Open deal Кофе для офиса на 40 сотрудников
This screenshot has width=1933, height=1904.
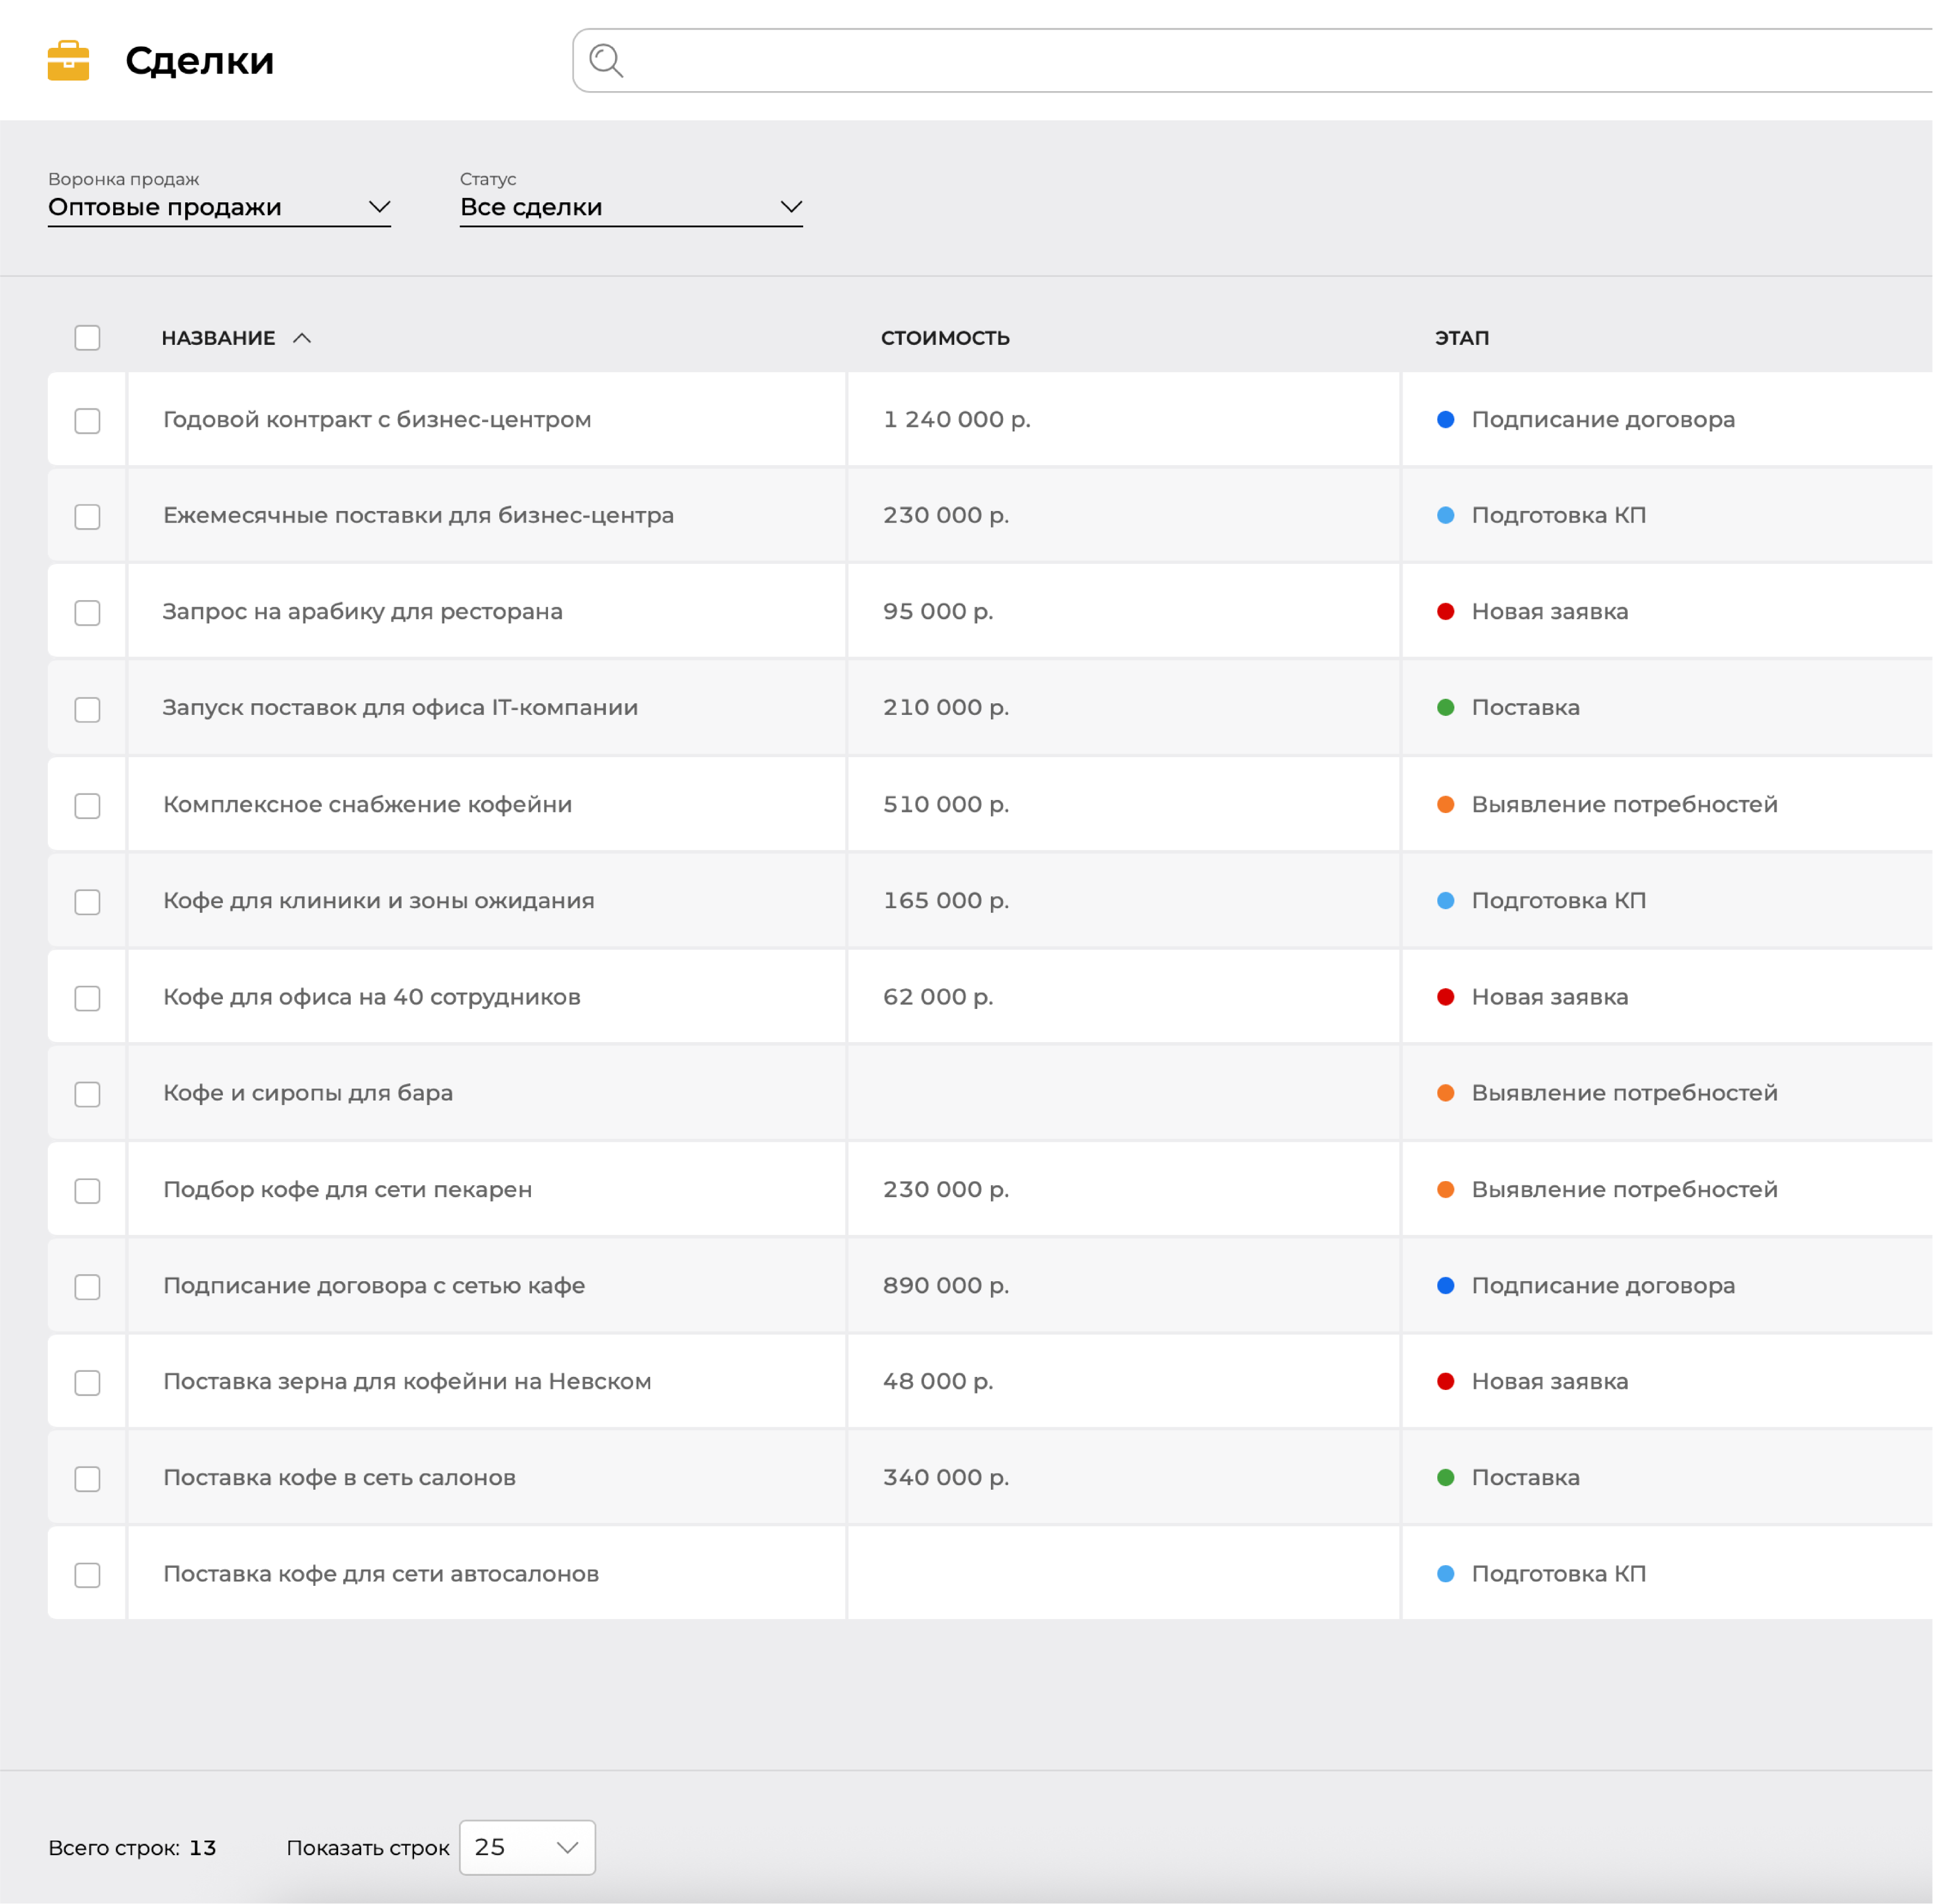tap(371, 996)
